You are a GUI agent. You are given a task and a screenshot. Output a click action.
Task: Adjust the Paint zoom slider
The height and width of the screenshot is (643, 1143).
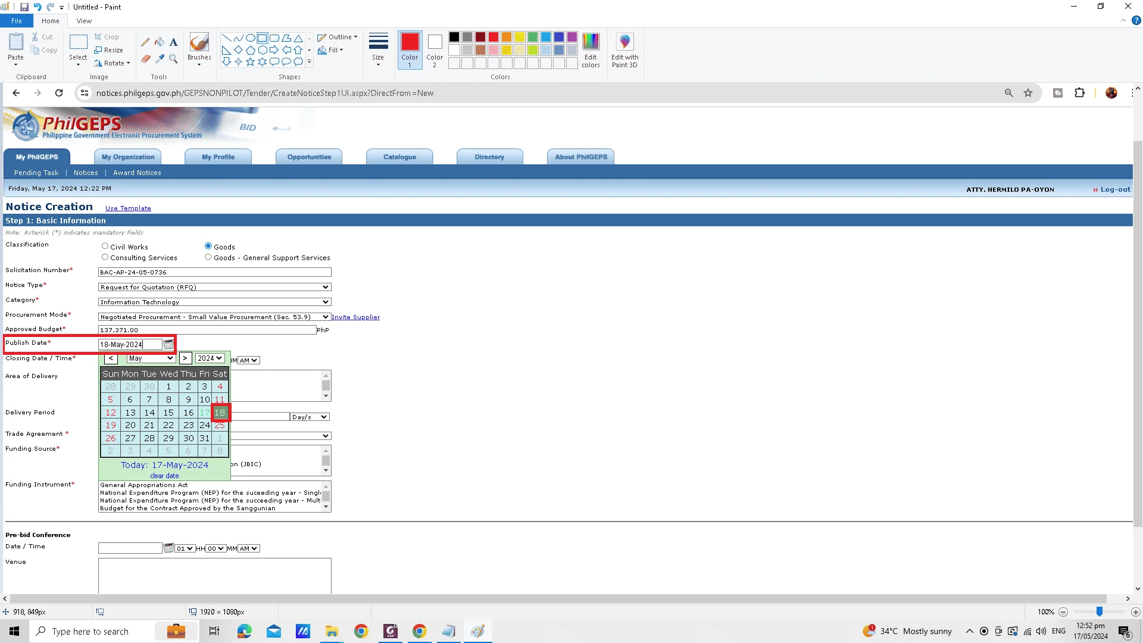(x=1099, y=611)
